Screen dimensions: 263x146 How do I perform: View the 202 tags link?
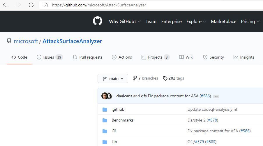[173, 78]
